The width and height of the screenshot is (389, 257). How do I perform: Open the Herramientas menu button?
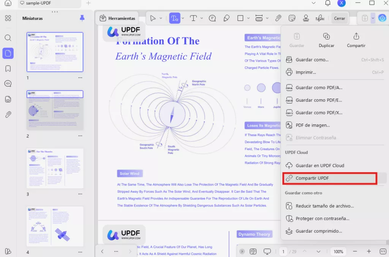[117, 18]
